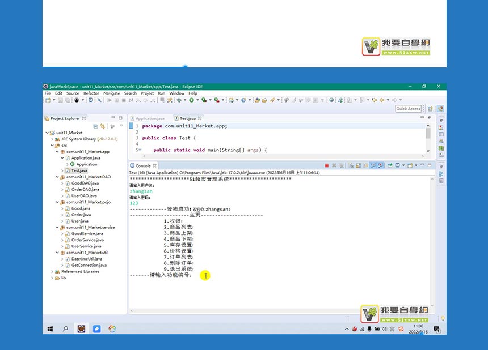This screenshot has width=488, height=350.
Task: Toggle Show Console on standard output change
Action: click(x=373, y=165)
